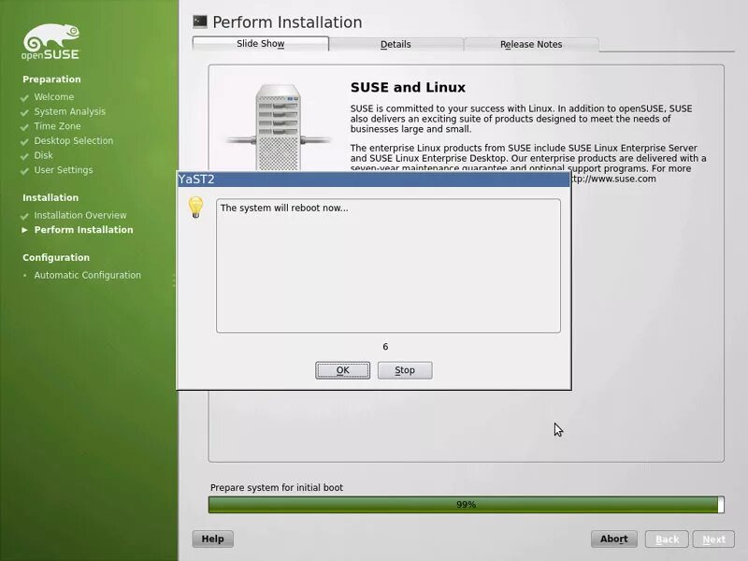The width and height of the screenshot is (748, 561).
Task: Stop the reboot countdown
Action: point(405,370)
